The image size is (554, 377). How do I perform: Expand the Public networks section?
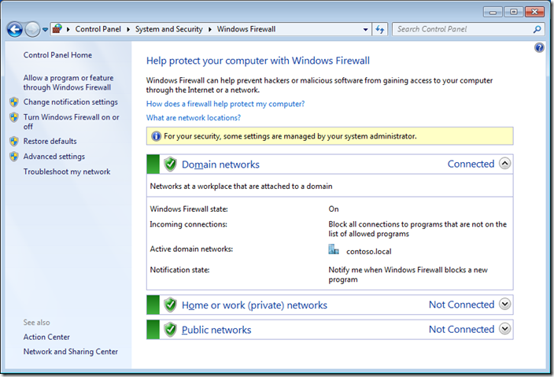tap(505, 329)
